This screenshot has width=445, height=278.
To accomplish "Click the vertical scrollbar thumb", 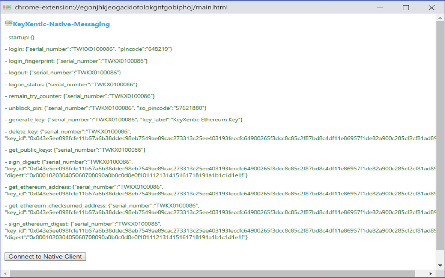I will point(440,136).
